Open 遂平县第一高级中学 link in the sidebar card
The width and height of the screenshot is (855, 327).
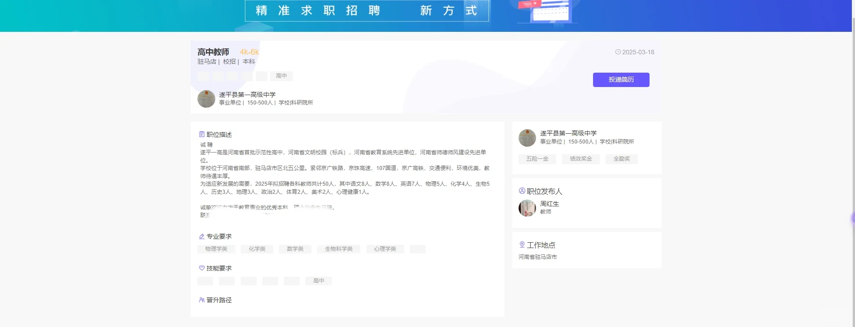coord(568,133)
